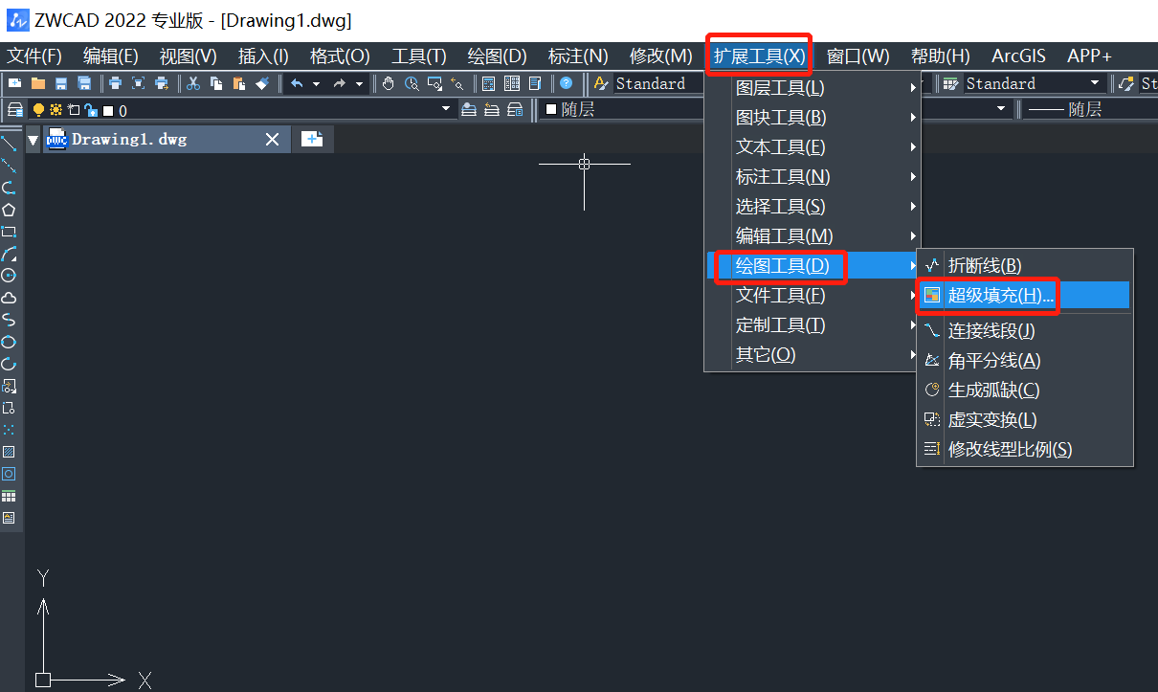Open the 绘图(D) menu
Screen dimensions: 1158x692
[x=498, y=56]
